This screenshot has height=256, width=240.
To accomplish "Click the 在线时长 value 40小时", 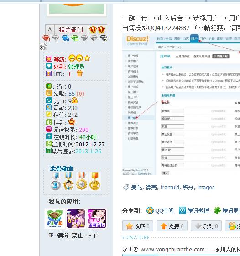I will tap(88, 137).
